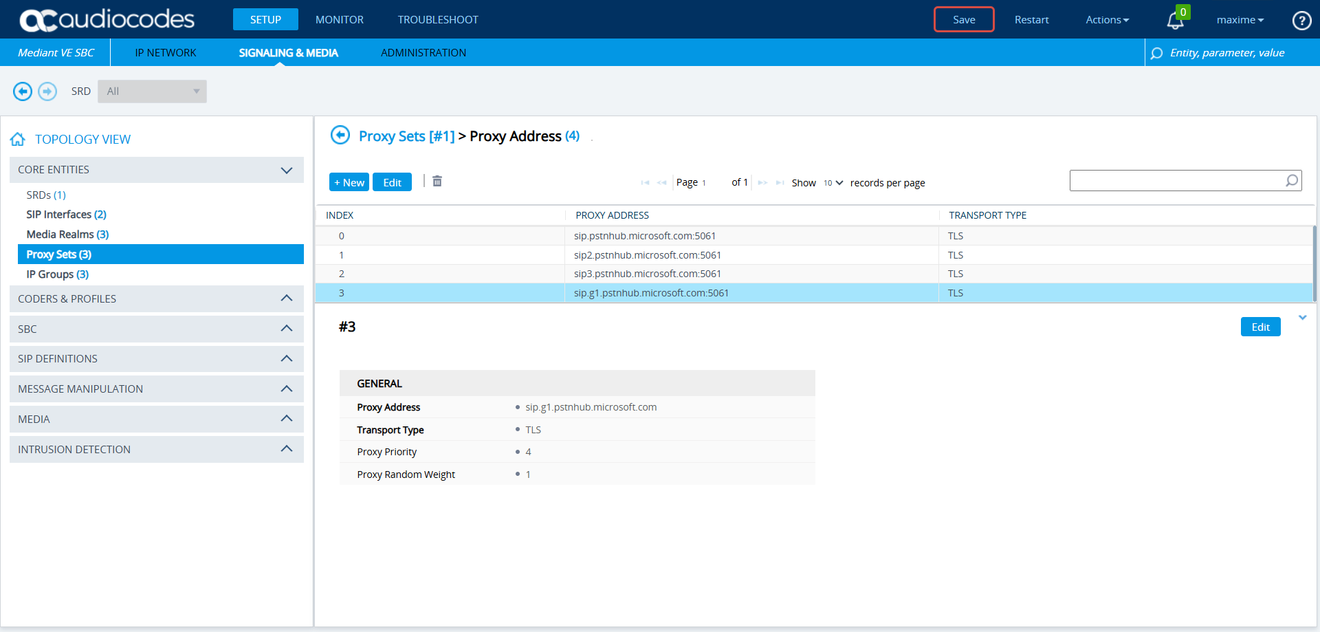Image resolution: width=1320 pixels, height=632 pixels.
Task: Select IP Groups in the sidebar
Action: tap(58, 274)
